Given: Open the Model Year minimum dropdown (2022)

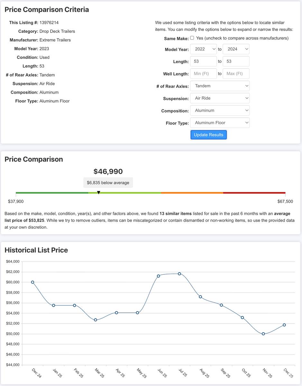Looking at the screenshot, I should (203, 49).
